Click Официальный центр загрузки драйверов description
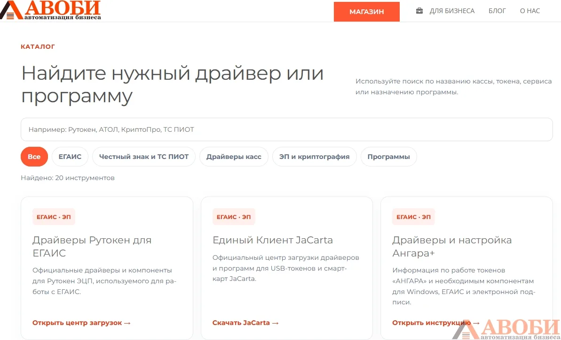 tap(285, 268)
